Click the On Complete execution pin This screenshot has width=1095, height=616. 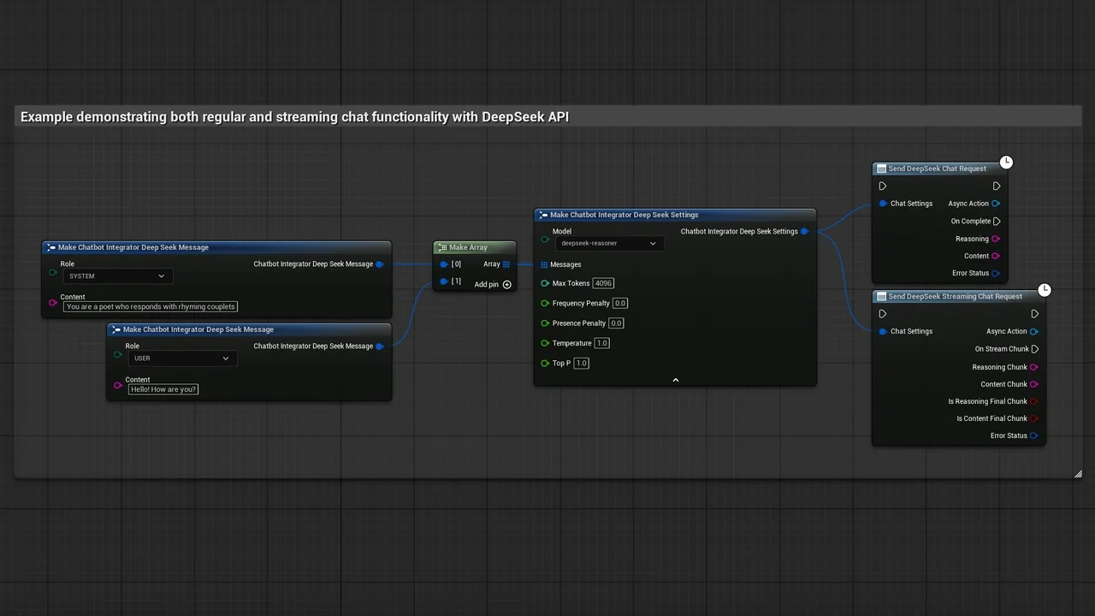(x=997, y=222)
